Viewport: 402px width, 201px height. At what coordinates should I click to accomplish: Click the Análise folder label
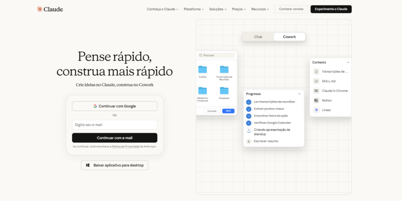coord(203,77)
